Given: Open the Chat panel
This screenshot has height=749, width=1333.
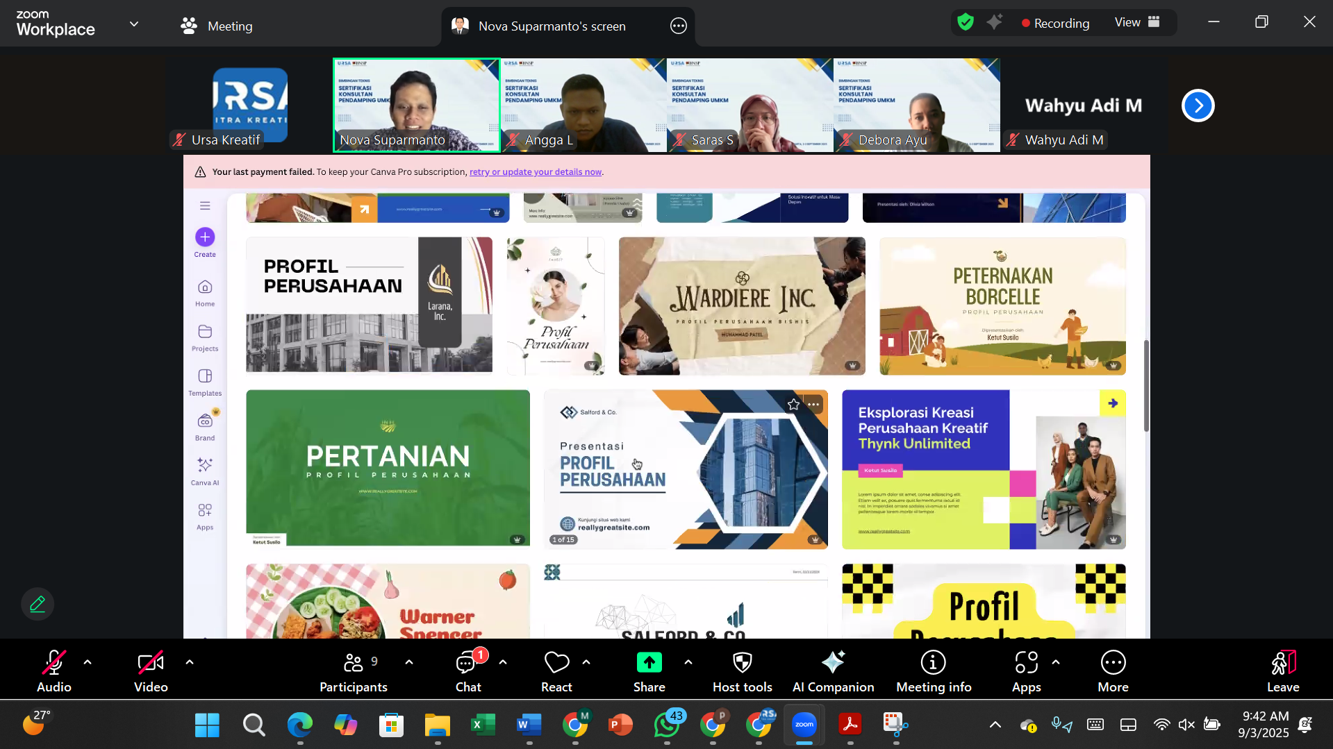Looking at the screenshot, I should [467, 671].
